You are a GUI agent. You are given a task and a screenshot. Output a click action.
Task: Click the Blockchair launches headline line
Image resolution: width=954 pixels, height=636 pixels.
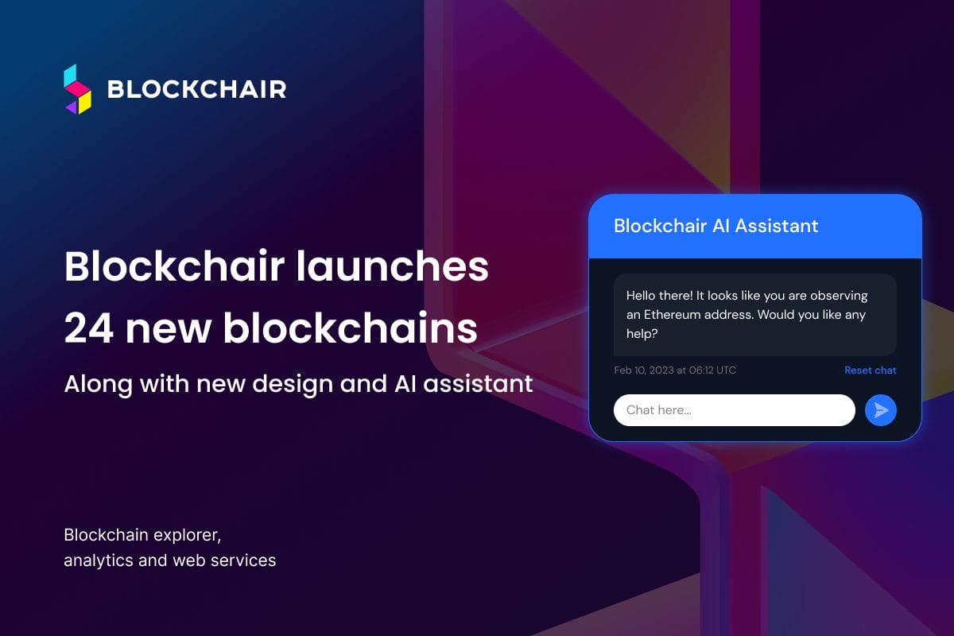click(276, 267)
